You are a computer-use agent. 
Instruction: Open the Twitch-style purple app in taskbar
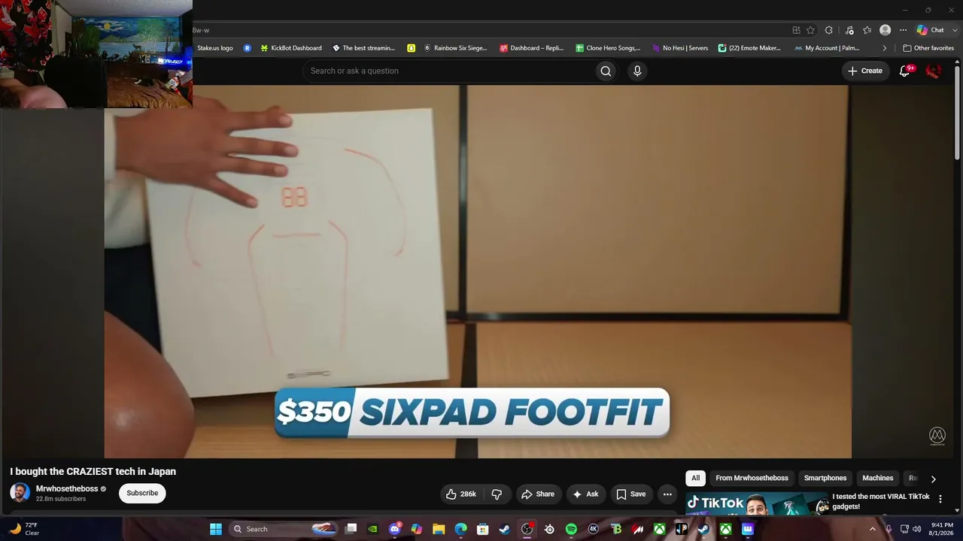click(747, 529)
